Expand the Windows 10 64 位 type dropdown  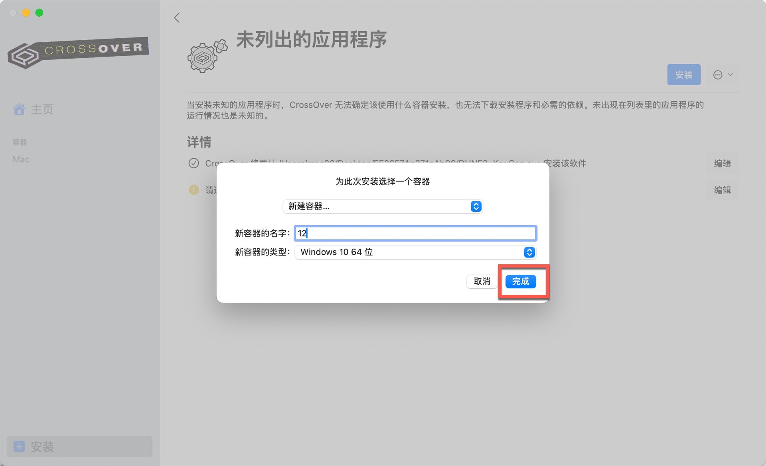pyautogui.click(x=415, y=252)
